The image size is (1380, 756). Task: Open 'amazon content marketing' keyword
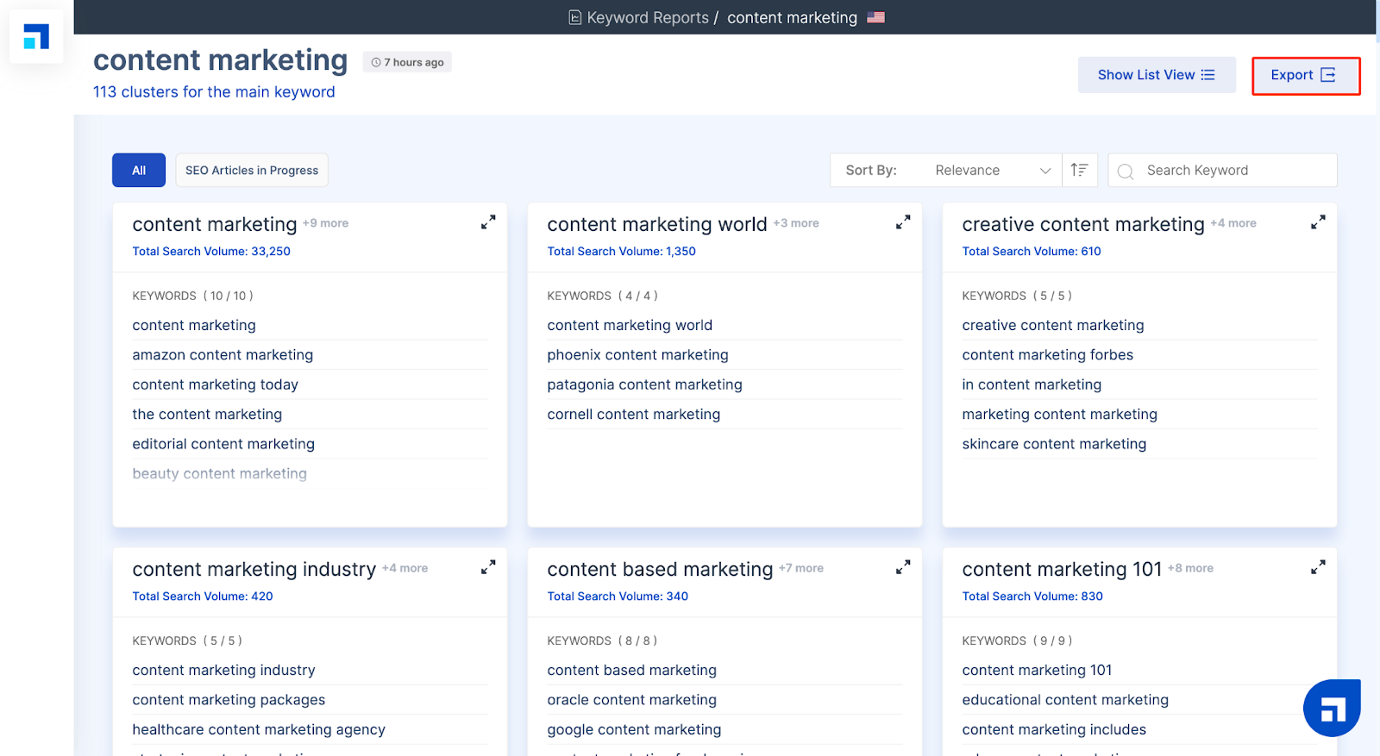tap(223, 355)
